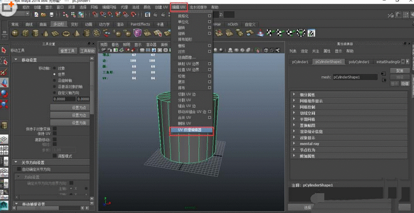The image size is (414, 213).
Task: Select the 世界 move axis radio button
Action: pyautogui.click(x=55, y=74)
